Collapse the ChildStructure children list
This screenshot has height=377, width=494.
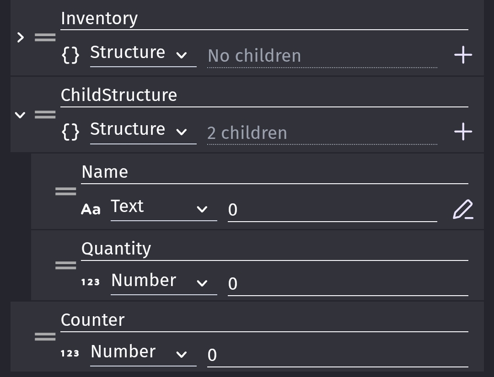tap(20, 115)
